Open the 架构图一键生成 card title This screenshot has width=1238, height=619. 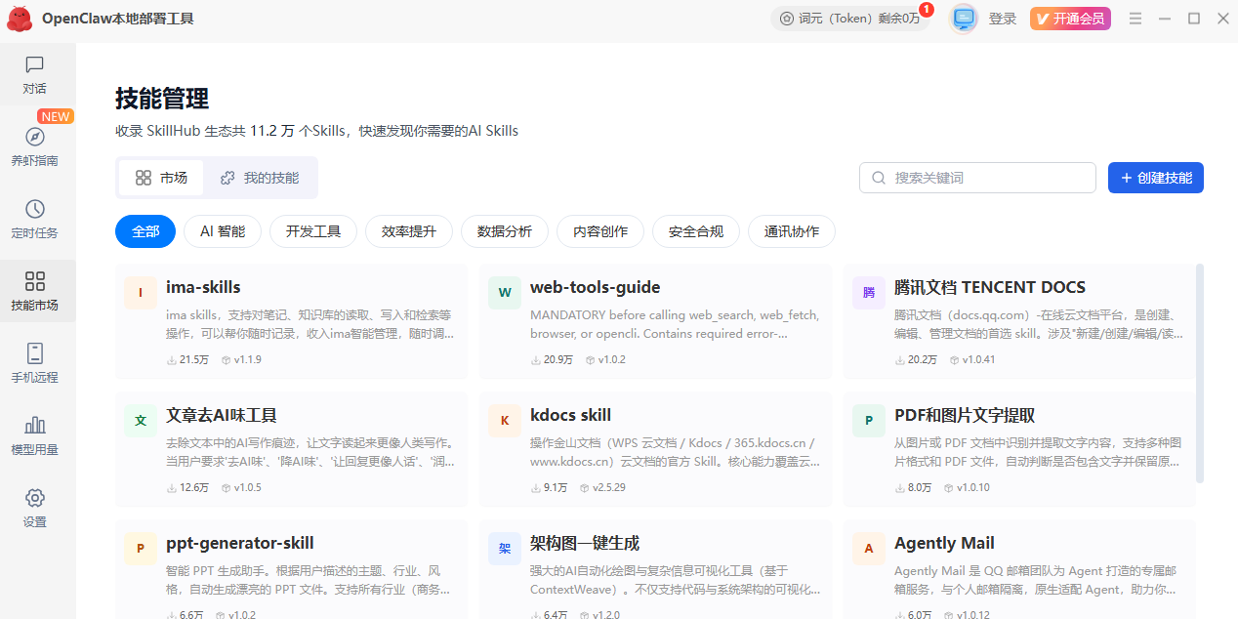[x=585, y=543]
